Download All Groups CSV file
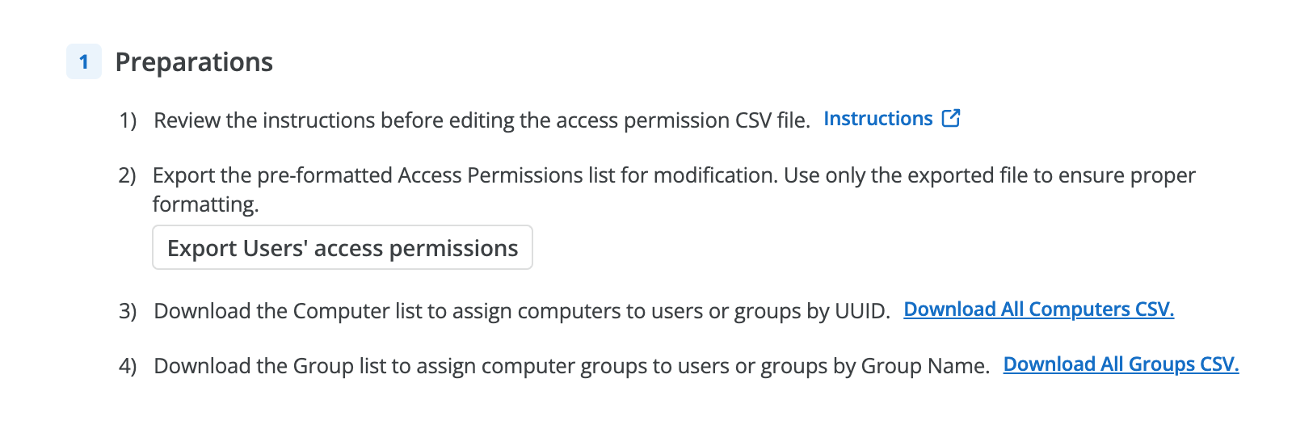1296x425 pixels. pyautogui.click(x=1121, y=364)
